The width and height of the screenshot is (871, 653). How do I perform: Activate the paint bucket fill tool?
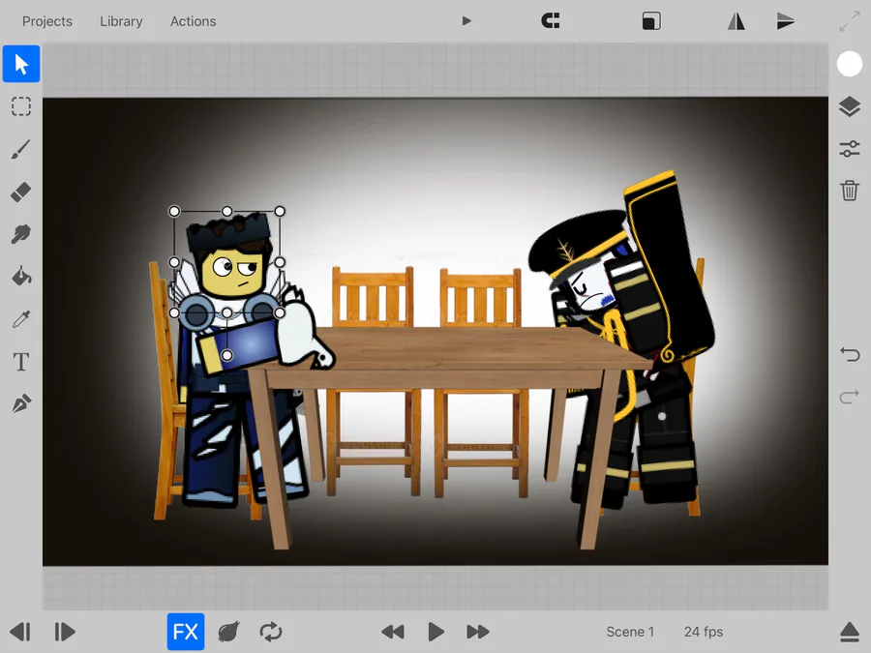coord(21,276)
